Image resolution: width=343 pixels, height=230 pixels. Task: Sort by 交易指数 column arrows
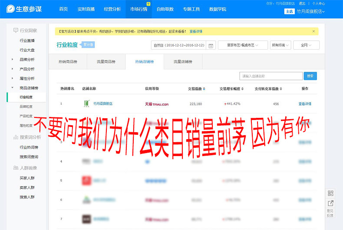pyautogui.click(x=204, y=89)
